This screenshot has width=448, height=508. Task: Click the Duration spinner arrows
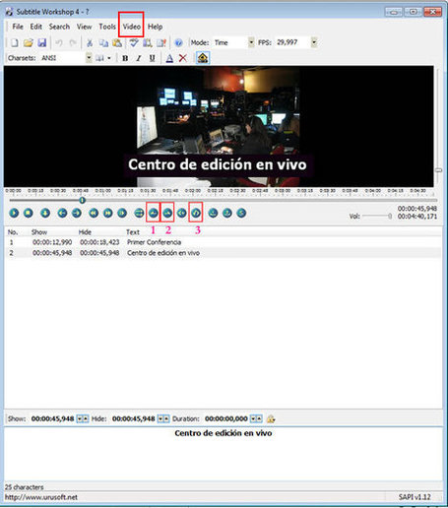[x=256, y=418]
